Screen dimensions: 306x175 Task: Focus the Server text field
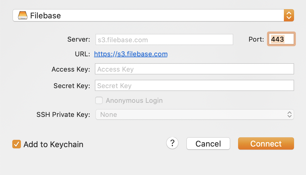pos(164,39)
